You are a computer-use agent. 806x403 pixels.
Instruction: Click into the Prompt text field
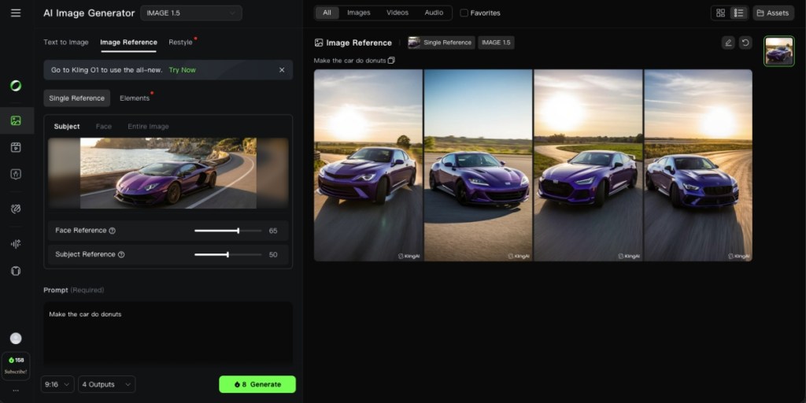click(168, 333)
